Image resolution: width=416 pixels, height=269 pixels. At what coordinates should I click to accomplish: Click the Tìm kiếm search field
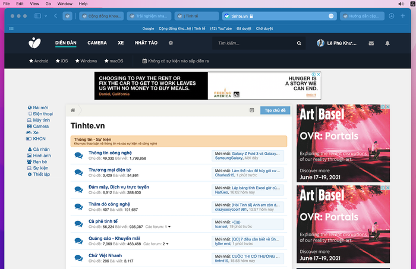point(256,43)
